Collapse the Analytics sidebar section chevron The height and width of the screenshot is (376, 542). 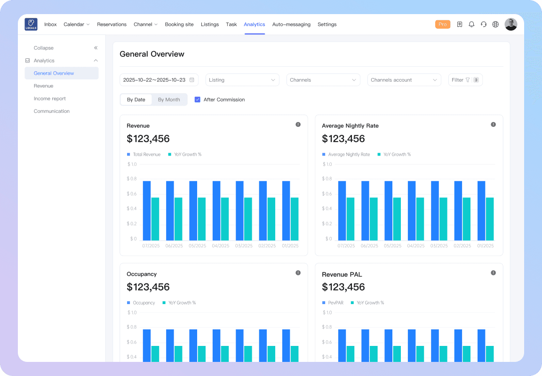(96, 61)
